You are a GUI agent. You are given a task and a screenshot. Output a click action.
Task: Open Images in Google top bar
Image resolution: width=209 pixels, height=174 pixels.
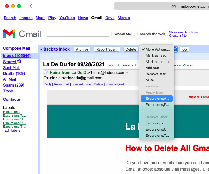coord(26,18)
